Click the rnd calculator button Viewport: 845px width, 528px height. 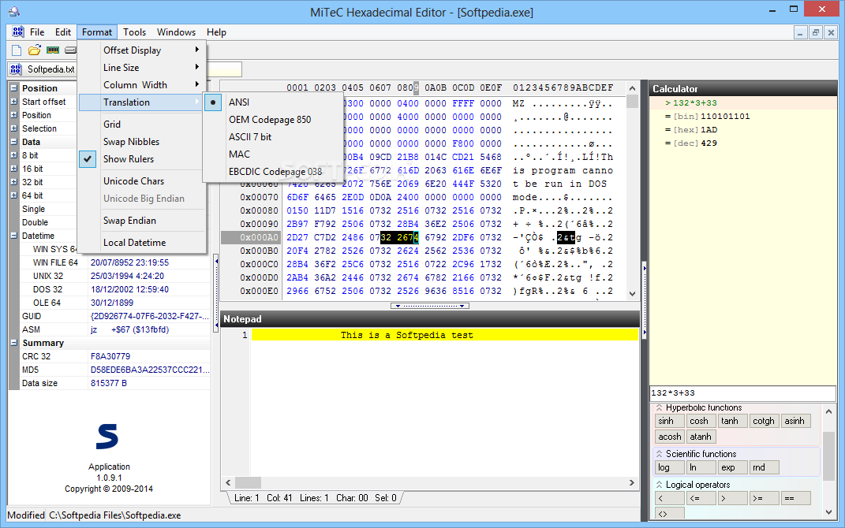(x=765, y=467)
